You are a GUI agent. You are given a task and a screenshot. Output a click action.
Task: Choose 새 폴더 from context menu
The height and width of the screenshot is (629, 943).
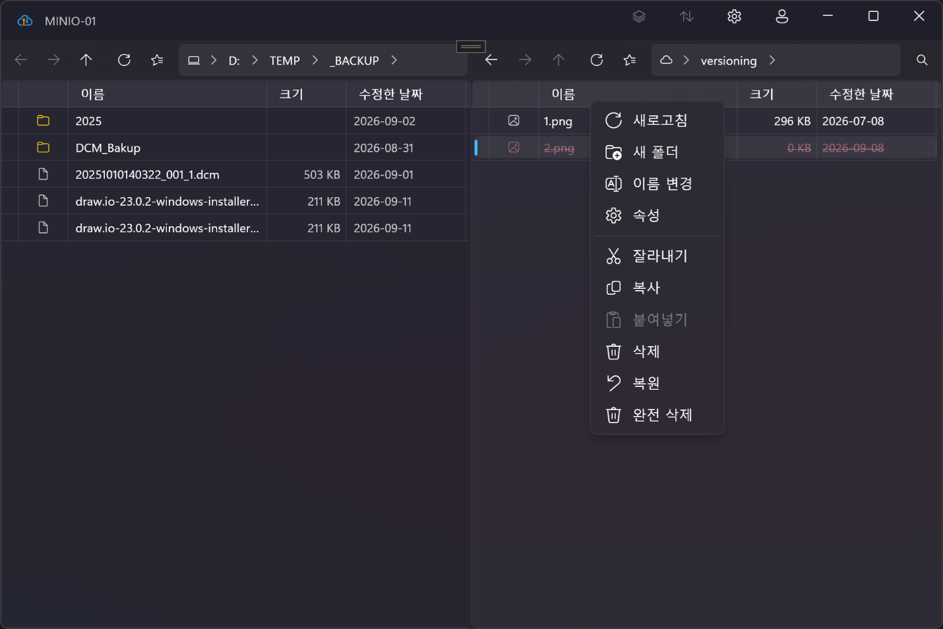point(657,152)
